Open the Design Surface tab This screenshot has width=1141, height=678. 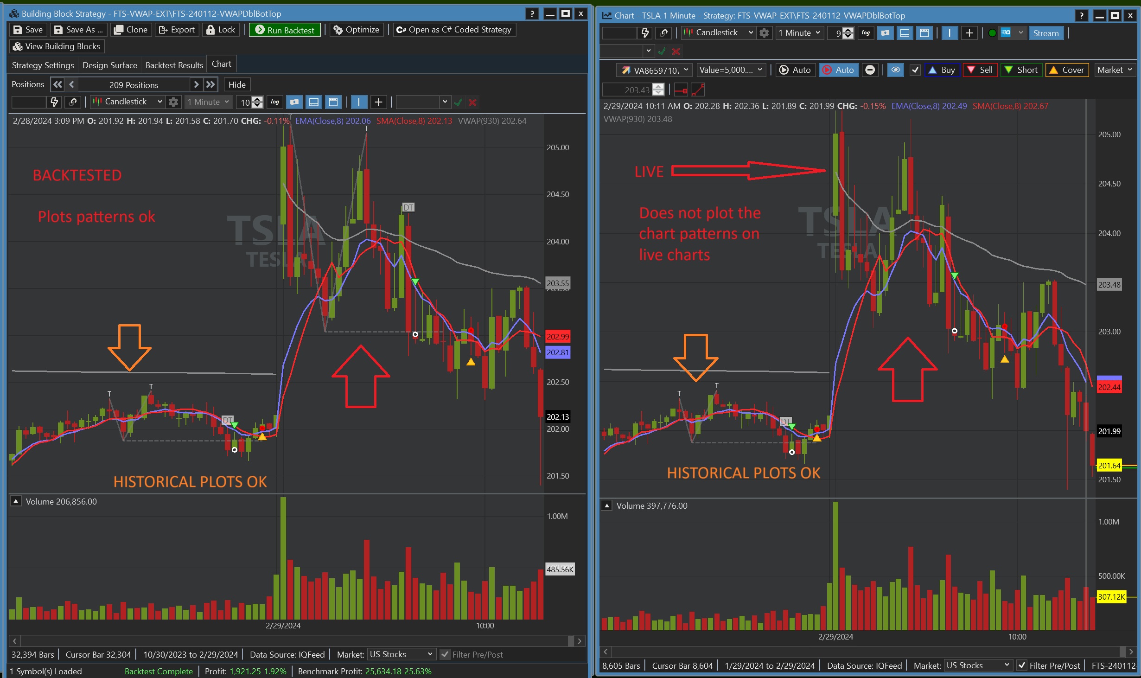pos(109,65)
